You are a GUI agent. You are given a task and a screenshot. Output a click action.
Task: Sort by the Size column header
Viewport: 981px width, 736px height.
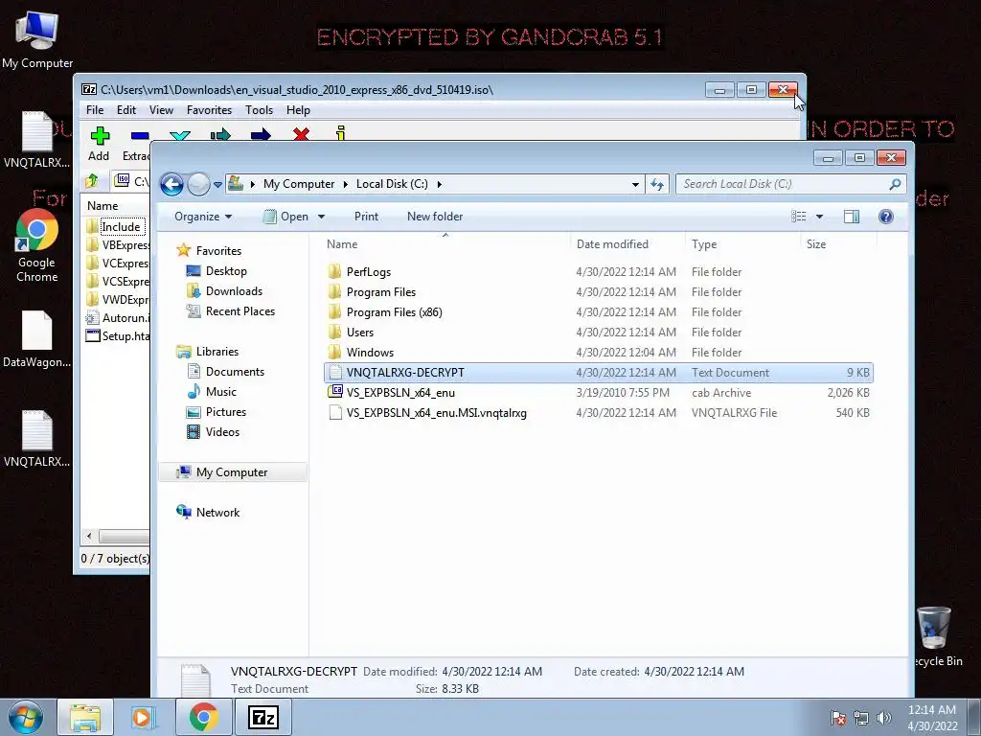[x=839, y=244]
